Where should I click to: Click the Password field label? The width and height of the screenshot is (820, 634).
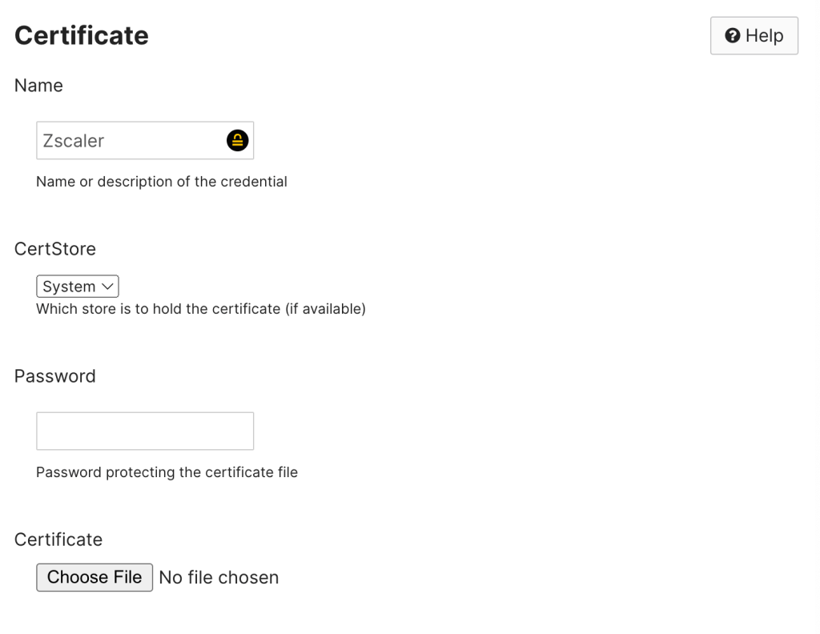(55, 376)
